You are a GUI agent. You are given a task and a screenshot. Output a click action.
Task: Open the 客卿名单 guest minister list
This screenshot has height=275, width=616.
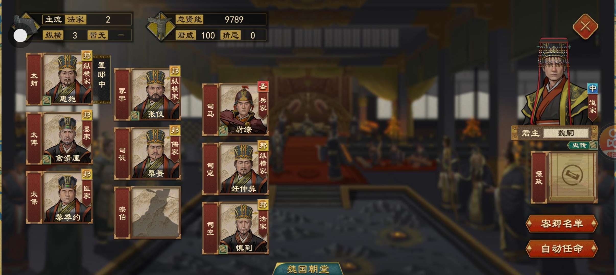562,224
